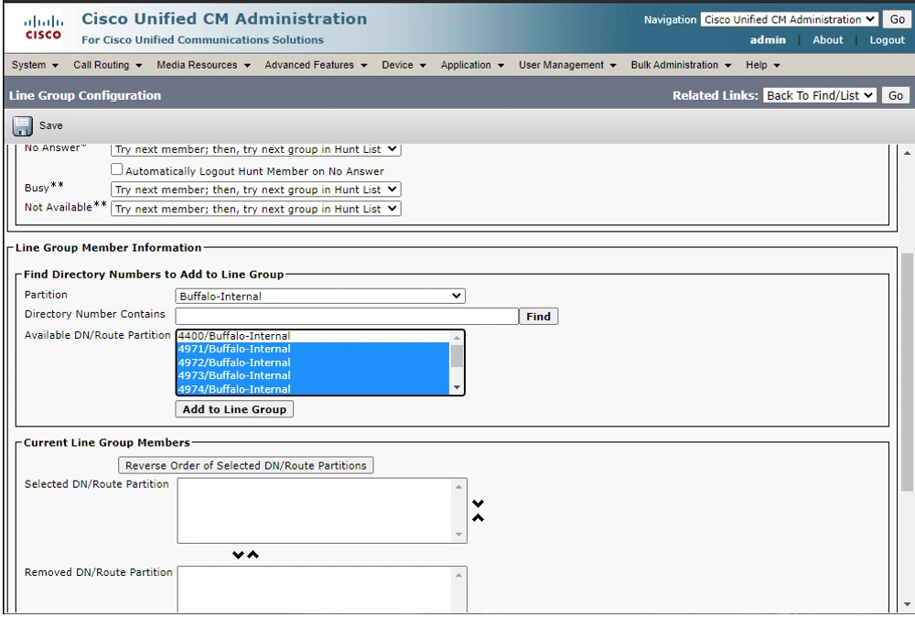Move selected member up with arrow beside Selected list
The width and height of the screenshot is (915, 617).
point(478,518)
